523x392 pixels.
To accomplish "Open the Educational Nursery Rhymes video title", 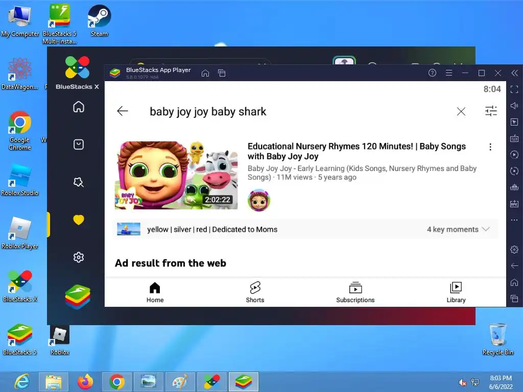I will click(356, 151).
